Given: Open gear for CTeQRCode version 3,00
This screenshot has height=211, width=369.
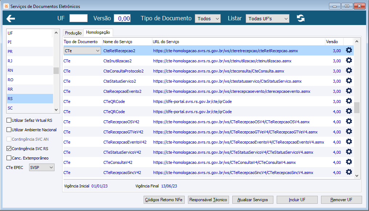Looking at the screenshot, I should pyautogui.click(x=349, y=101).
